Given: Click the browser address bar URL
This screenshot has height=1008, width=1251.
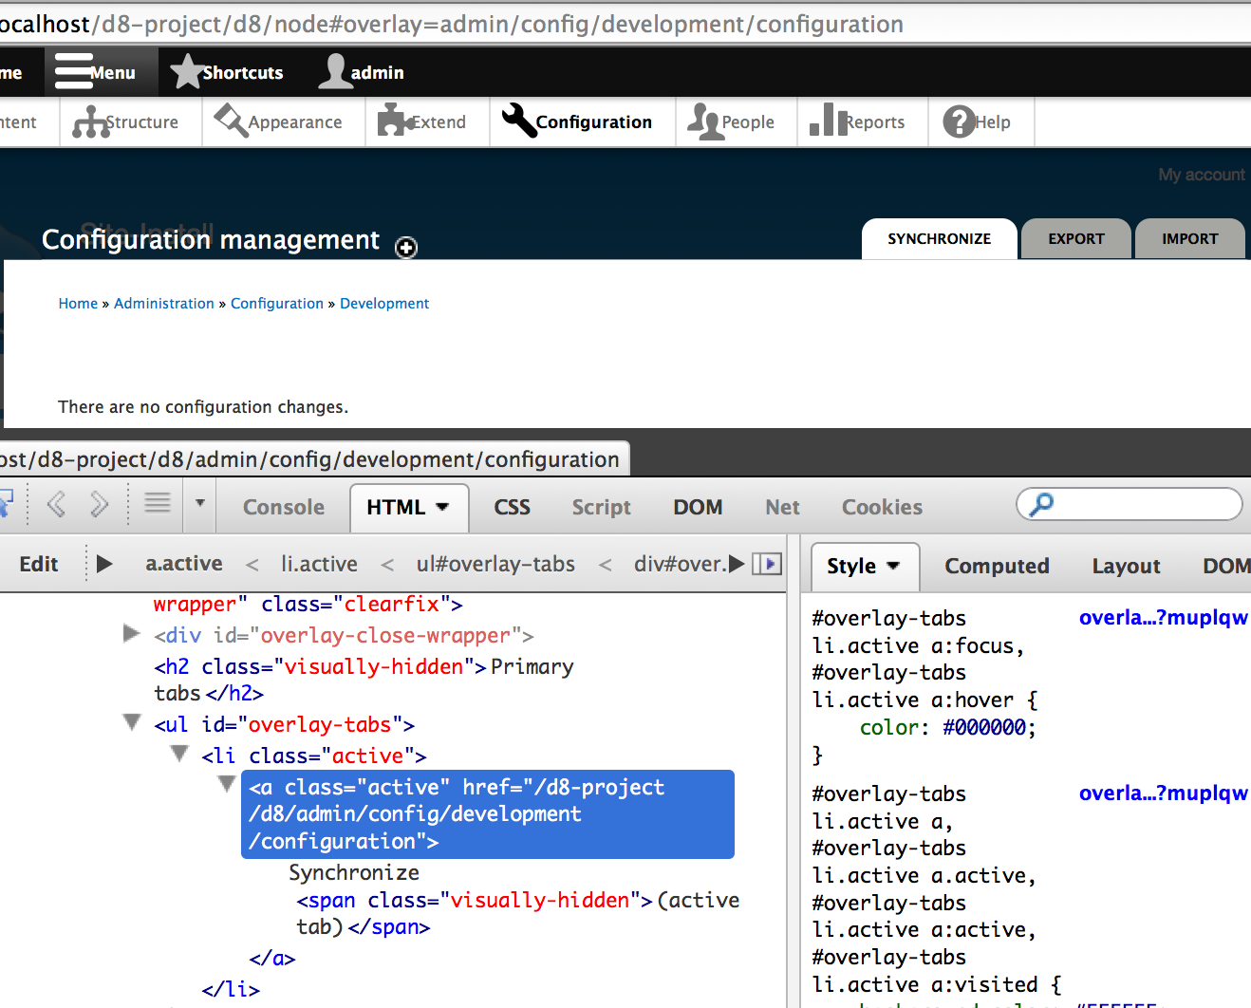Looking at the screenshot, I should (452, 24).
